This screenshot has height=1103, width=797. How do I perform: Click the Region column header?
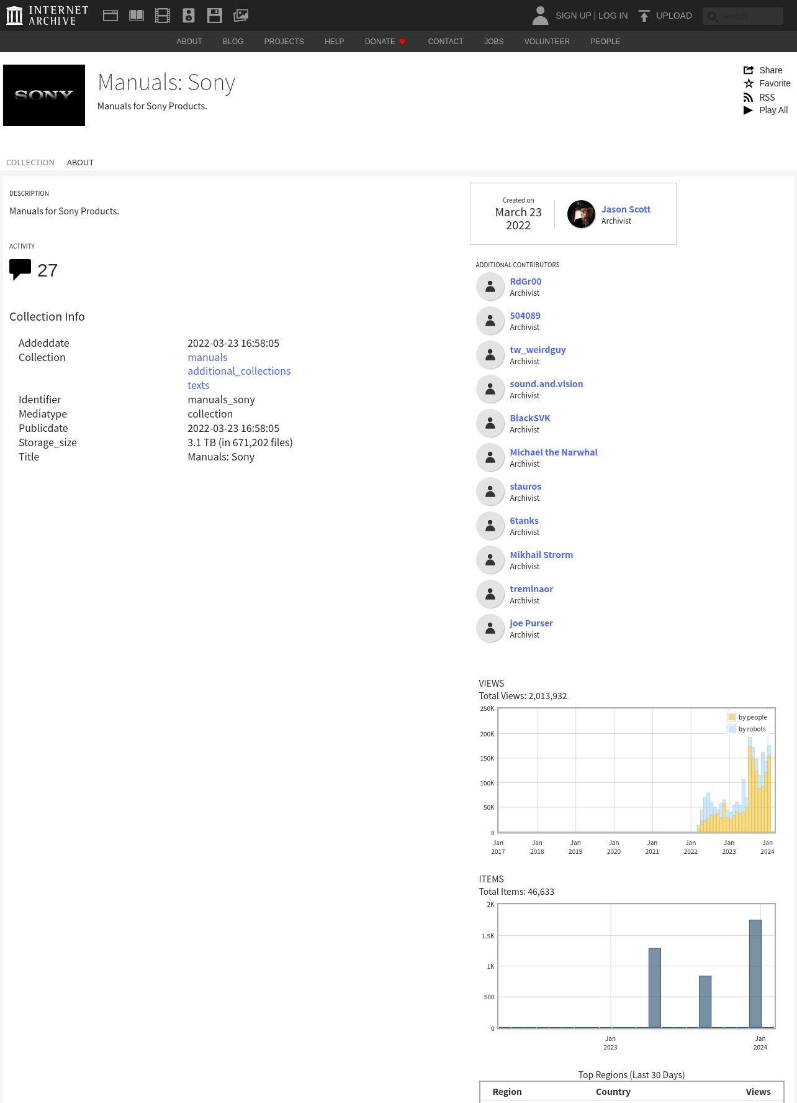(507, 1092)
